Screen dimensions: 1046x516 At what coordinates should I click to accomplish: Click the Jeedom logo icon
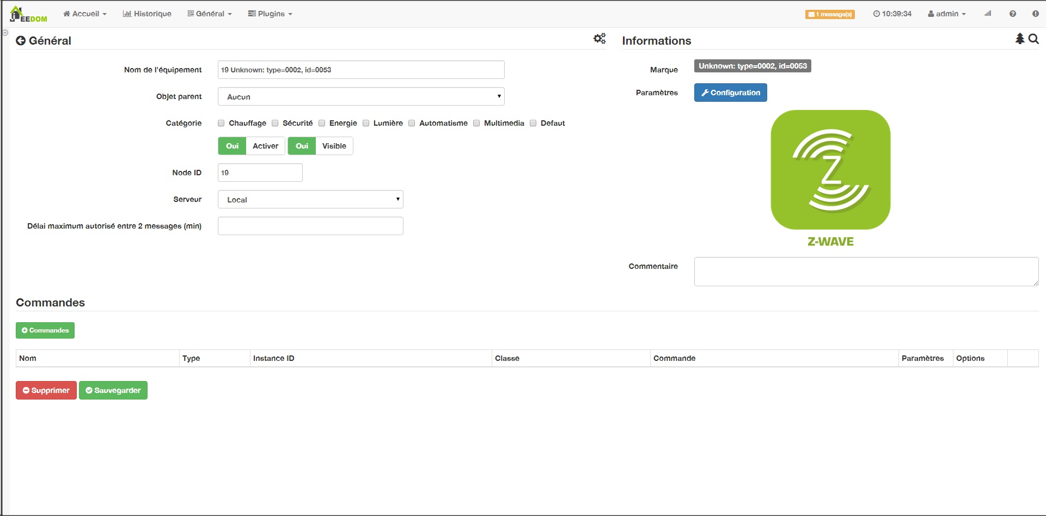28,14
